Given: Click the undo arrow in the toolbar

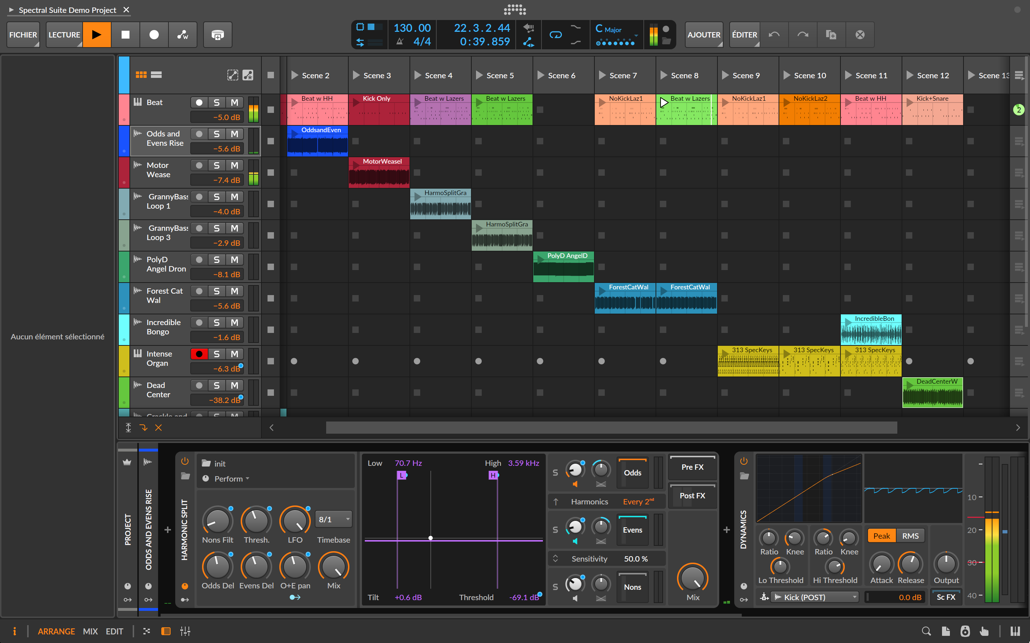Looking at the screenshot, I should 774,34.
